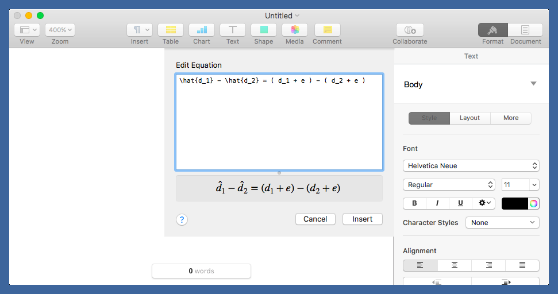Open the Helvetica Neue font dropdown

pos(471,166)
